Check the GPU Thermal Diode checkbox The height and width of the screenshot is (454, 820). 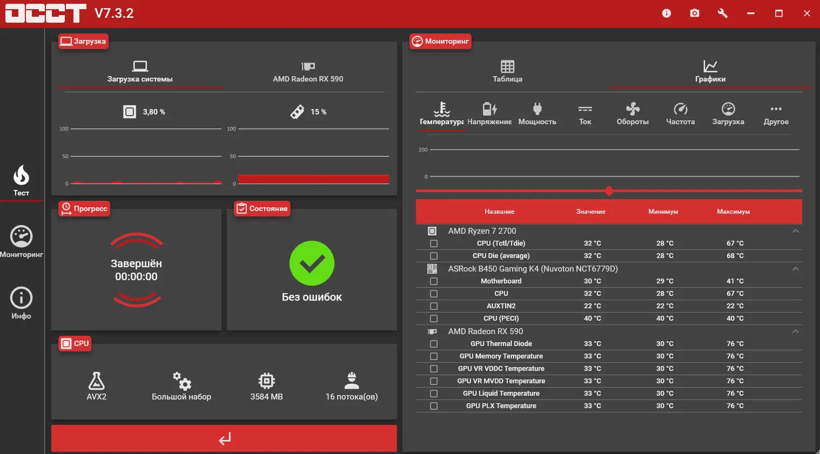[434, 344]
